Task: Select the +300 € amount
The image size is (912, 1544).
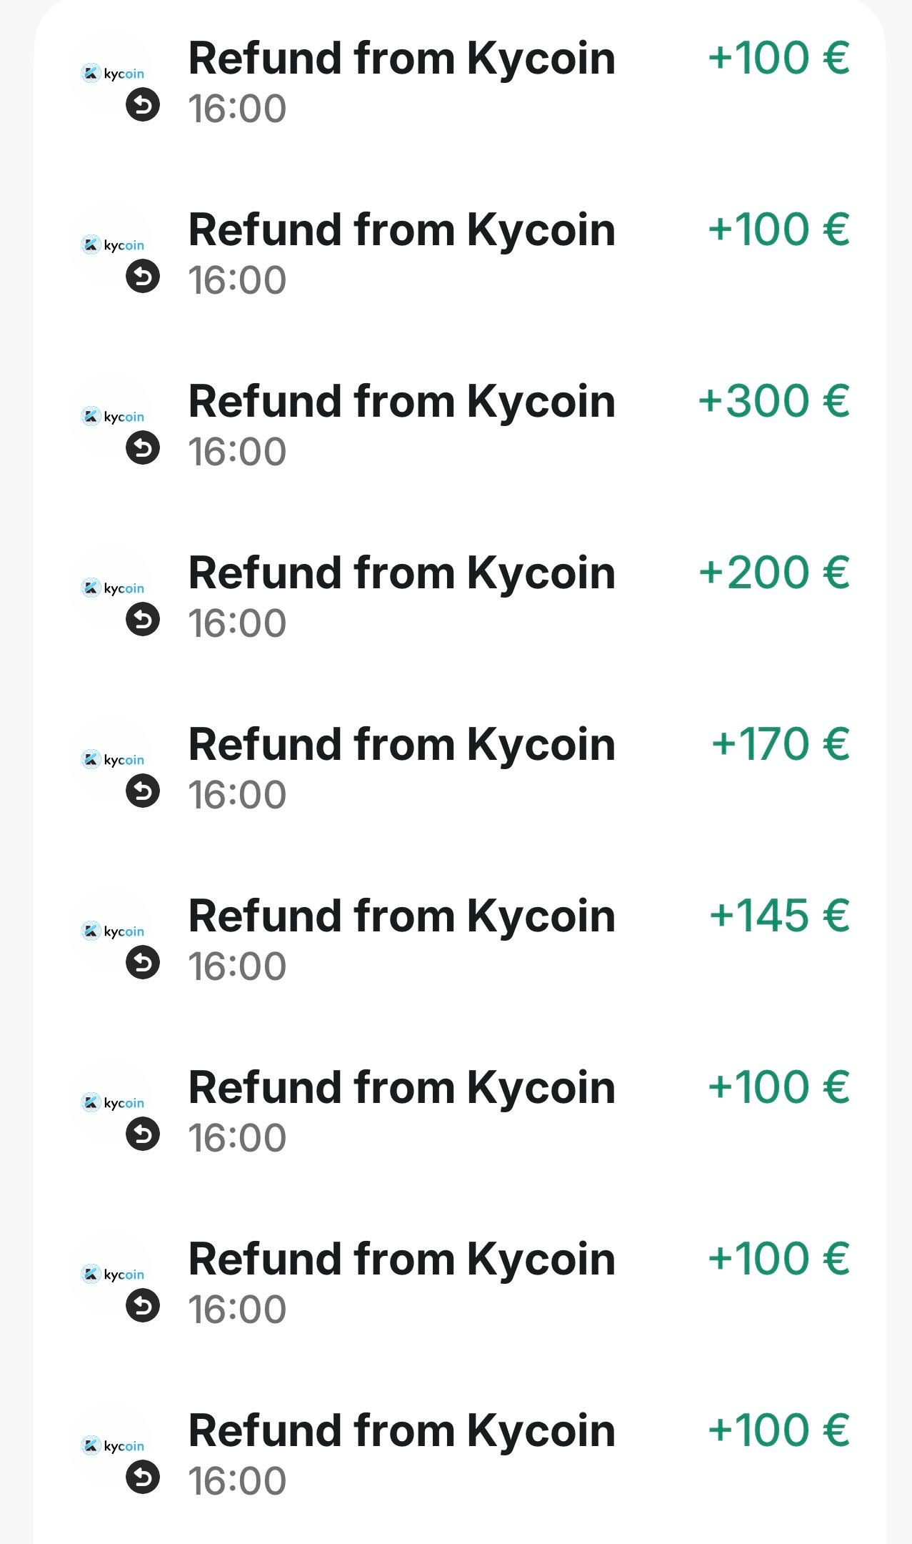Action: click(x=773, y=401)
